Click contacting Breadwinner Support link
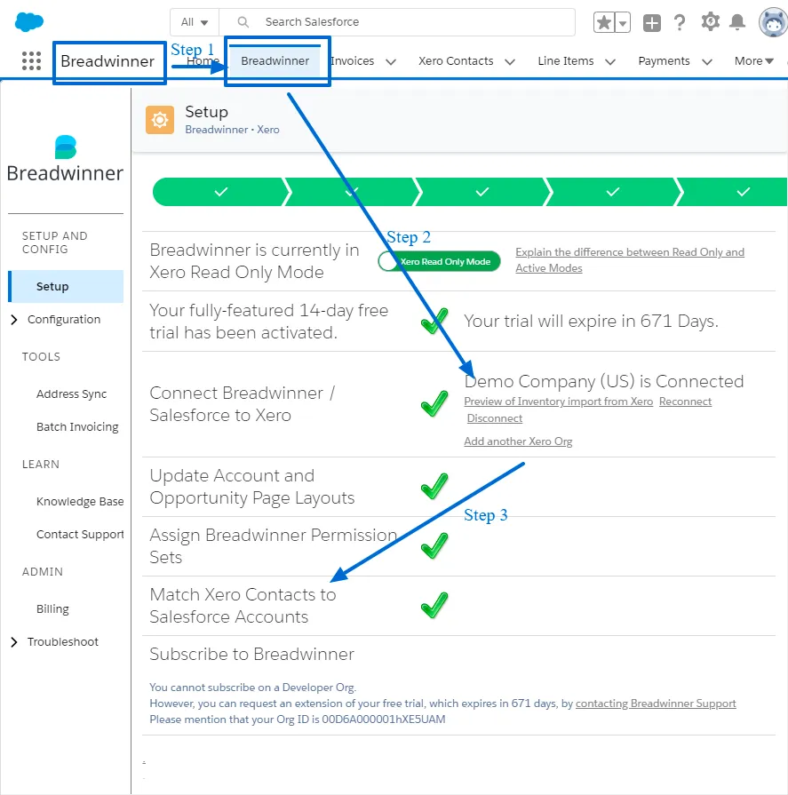 656,704
